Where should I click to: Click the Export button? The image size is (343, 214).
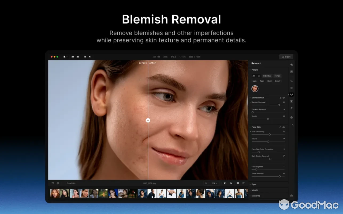(x=286, y=57)
